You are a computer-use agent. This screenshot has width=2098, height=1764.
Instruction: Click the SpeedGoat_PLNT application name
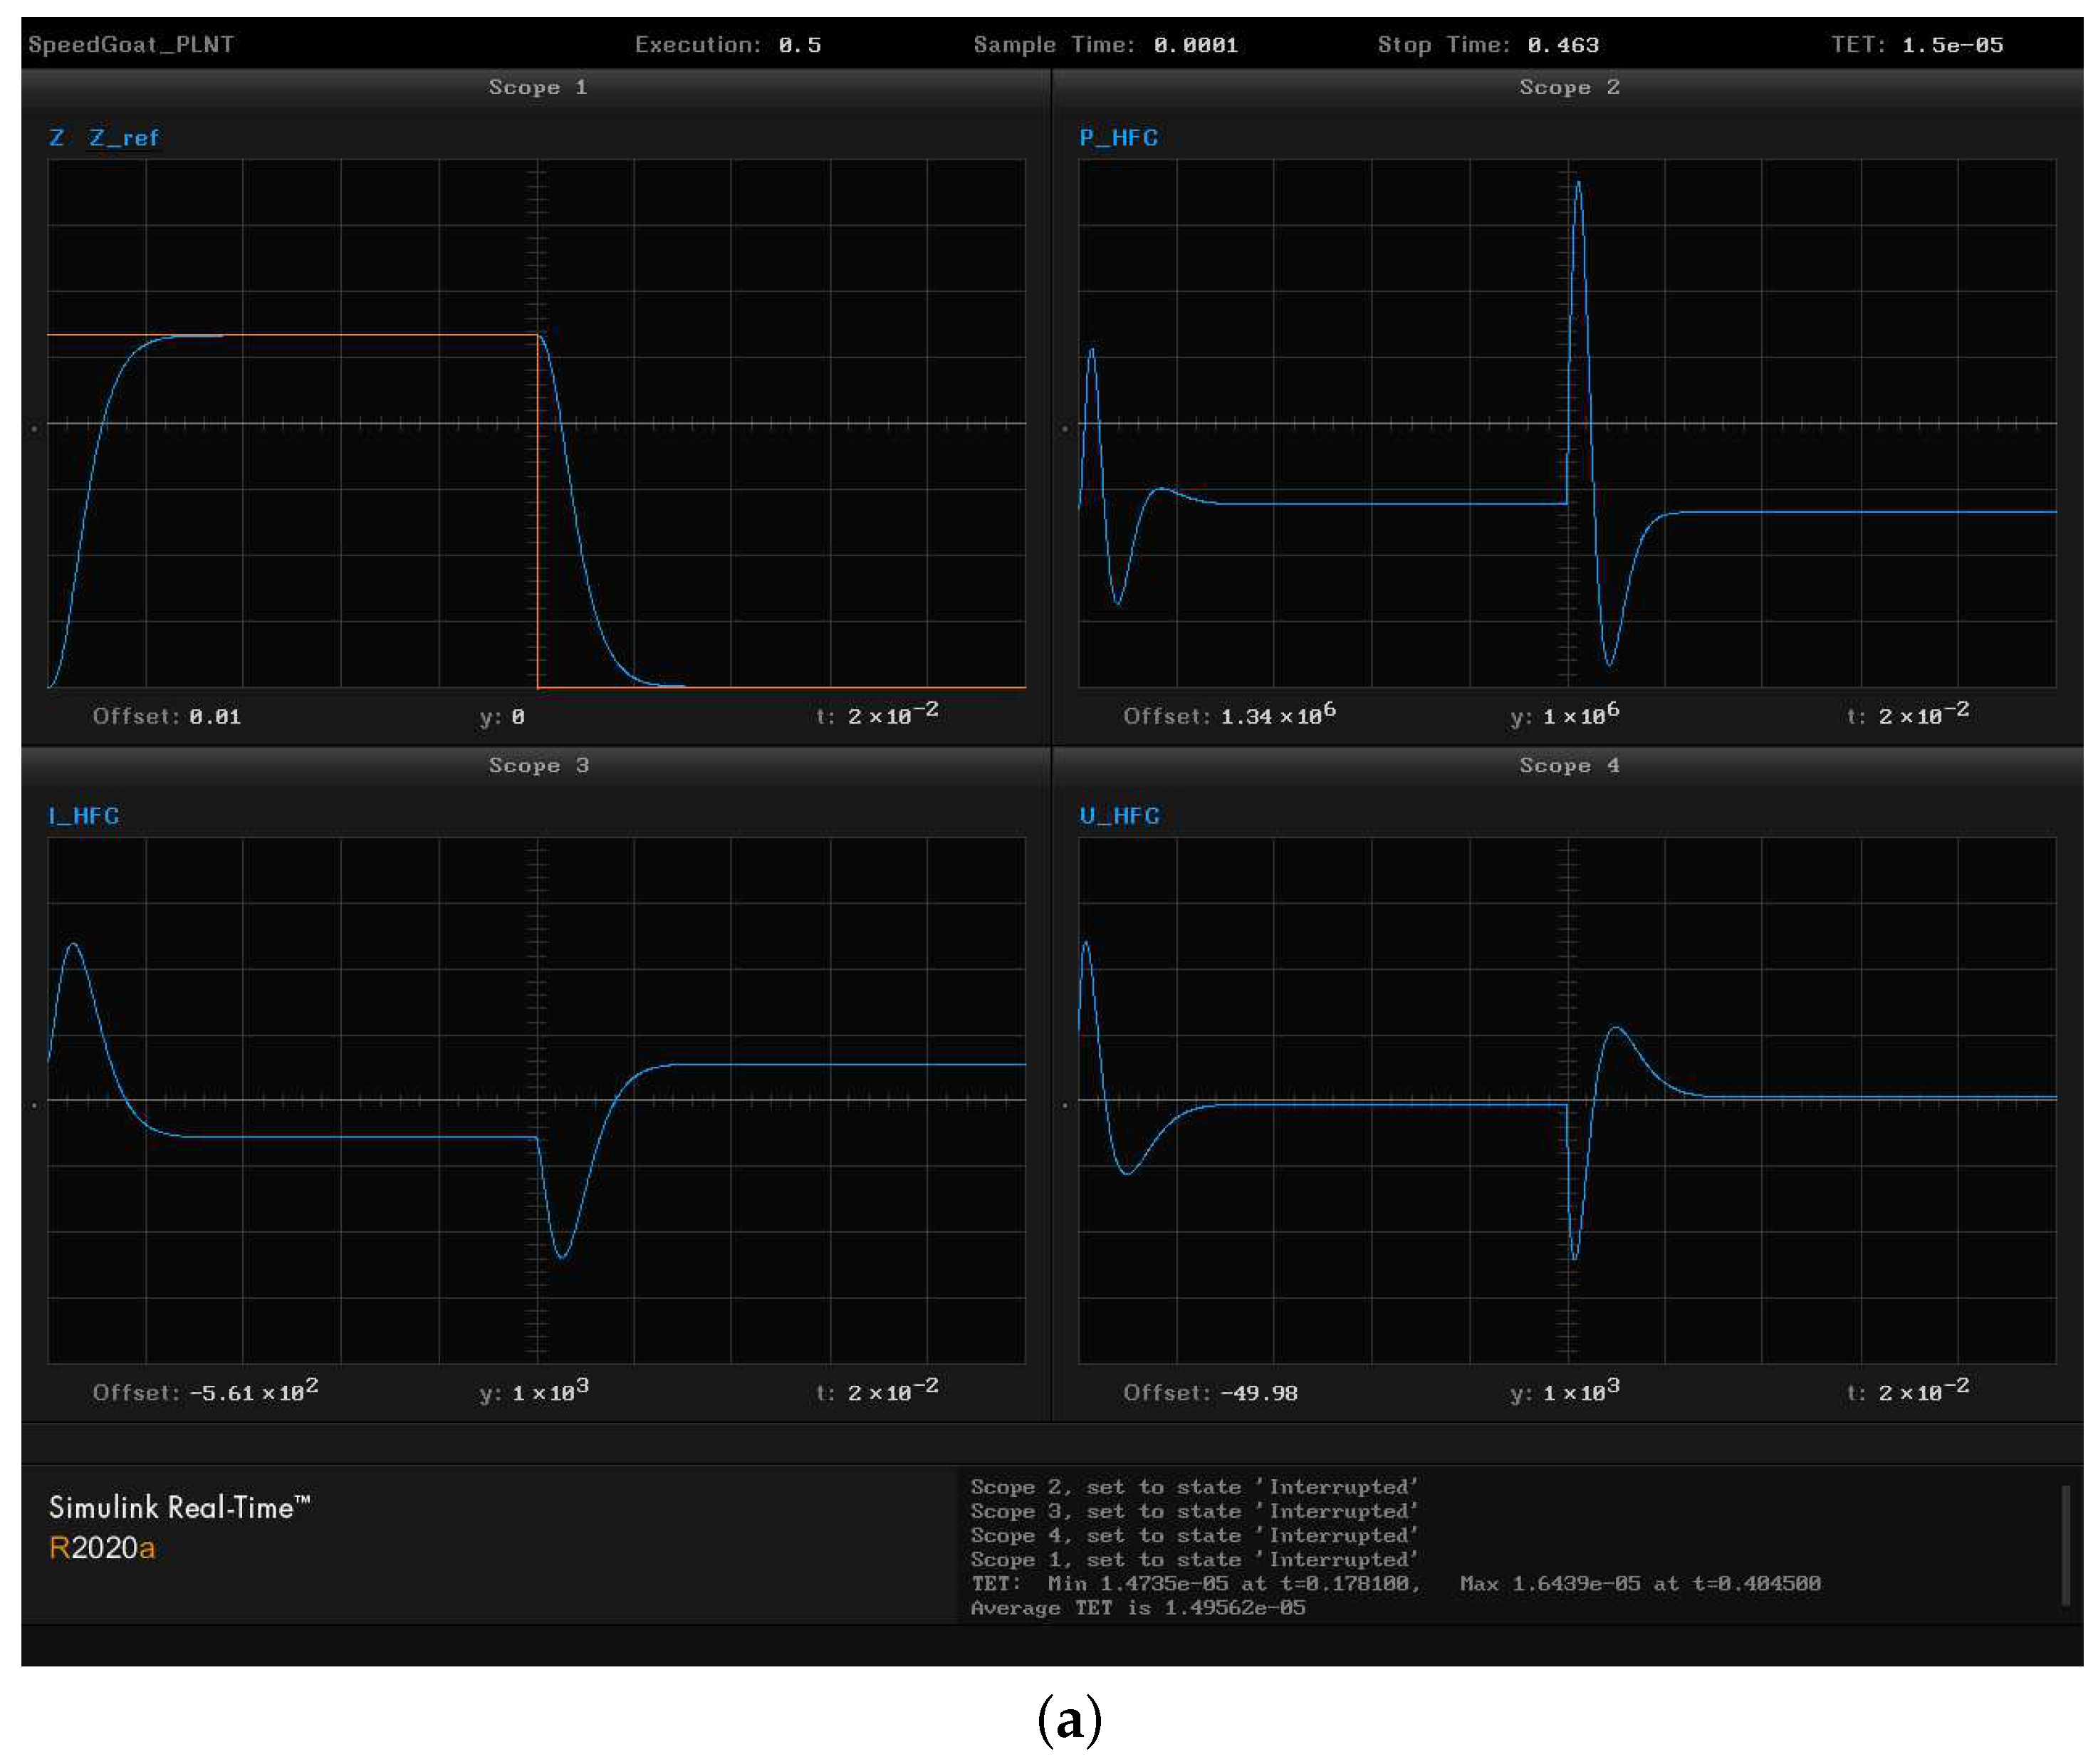(131, 45)
